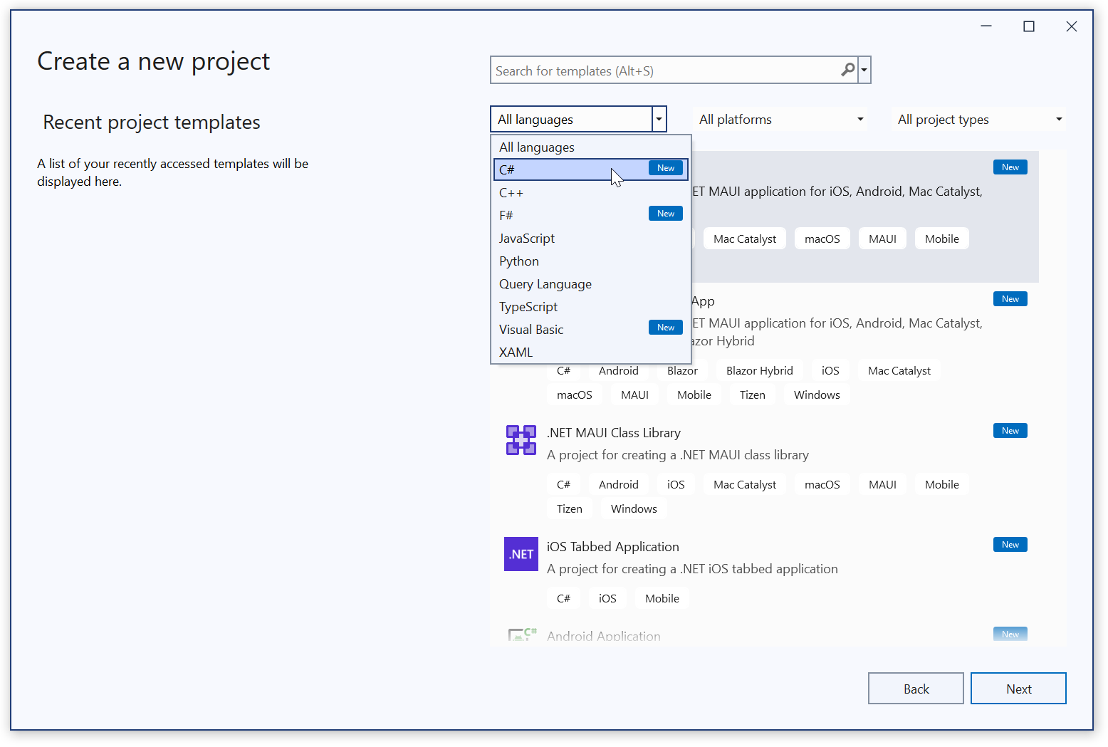Click the Blazor tag
Viewport: 1108px width, 747px height.
682,371
